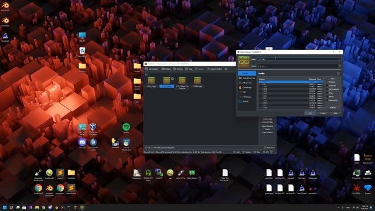Viewport: 375px width, 211px height.
Task: Click the Update toolbar button
Action: (199, 69)
